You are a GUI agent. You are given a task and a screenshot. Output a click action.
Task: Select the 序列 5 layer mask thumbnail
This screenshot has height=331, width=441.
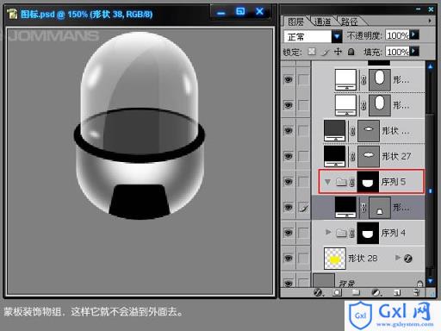click(x=368, y=182)
